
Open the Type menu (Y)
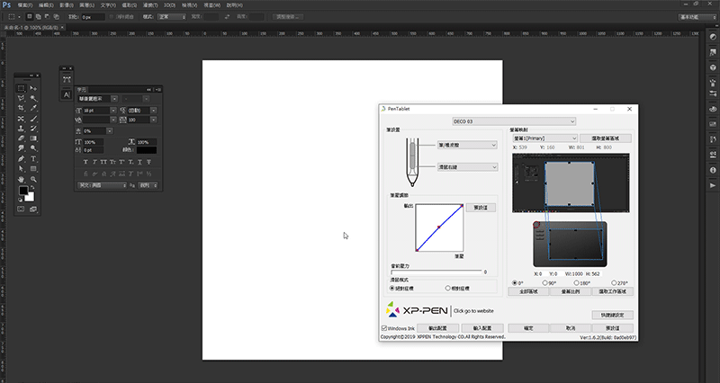click(x=108, y=5)
